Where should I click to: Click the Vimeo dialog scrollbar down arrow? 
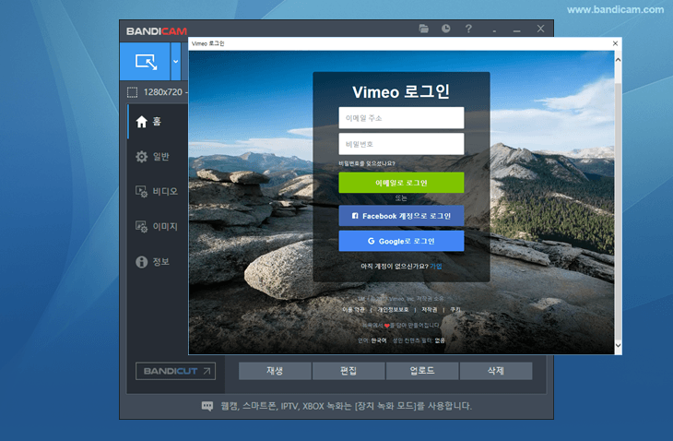coord(618,345)
